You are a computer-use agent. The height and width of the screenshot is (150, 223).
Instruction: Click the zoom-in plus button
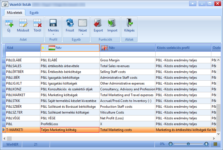[206, 144]
